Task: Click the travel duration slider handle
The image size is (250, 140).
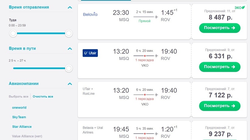Action: [x=69, y=68]
